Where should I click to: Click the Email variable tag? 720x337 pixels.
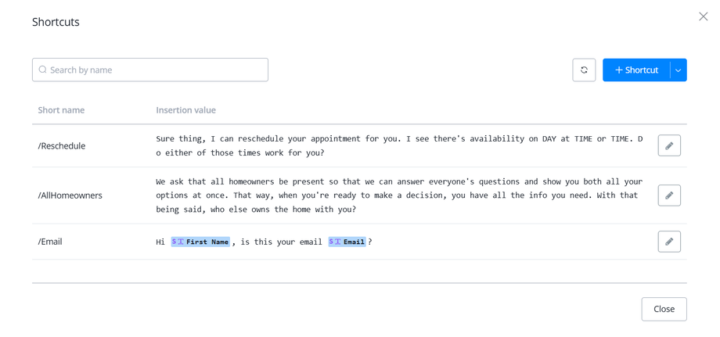pyautogui.click(x=347, y=242)
